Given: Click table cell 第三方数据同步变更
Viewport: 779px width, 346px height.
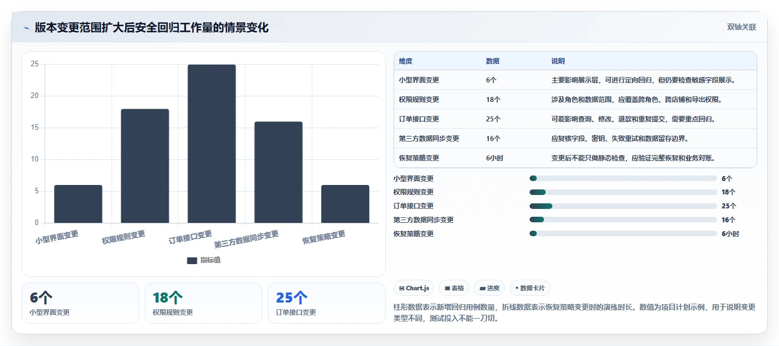Looking at the screenshot, I should point(429,139).
